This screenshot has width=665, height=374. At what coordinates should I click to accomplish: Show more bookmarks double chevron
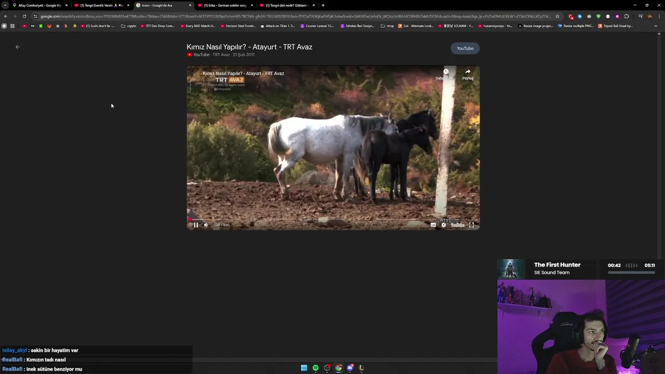[x=655, y=25]
